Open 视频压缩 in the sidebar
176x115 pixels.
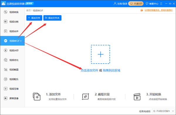click(x=12, y=89)
